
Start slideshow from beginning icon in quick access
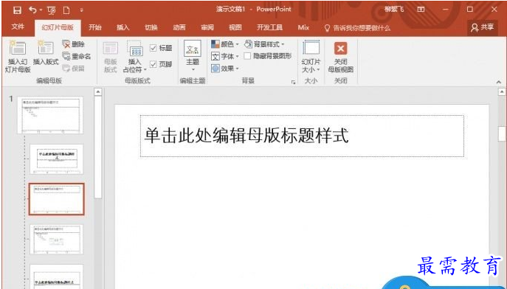(x=52, y=10)
